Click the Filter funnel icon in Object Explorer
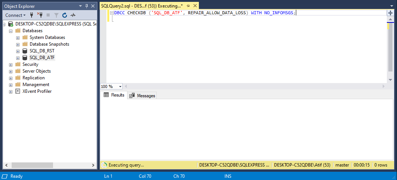The image size is (397, 180). pos(56,15)
